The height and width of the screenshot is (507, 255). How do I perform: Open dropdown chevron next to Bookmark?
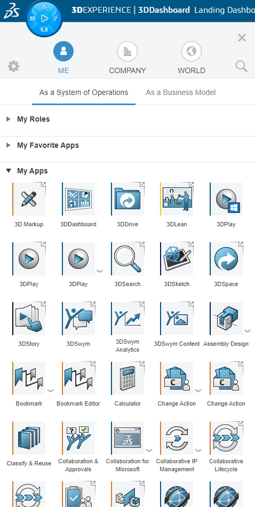coord(51,391)
